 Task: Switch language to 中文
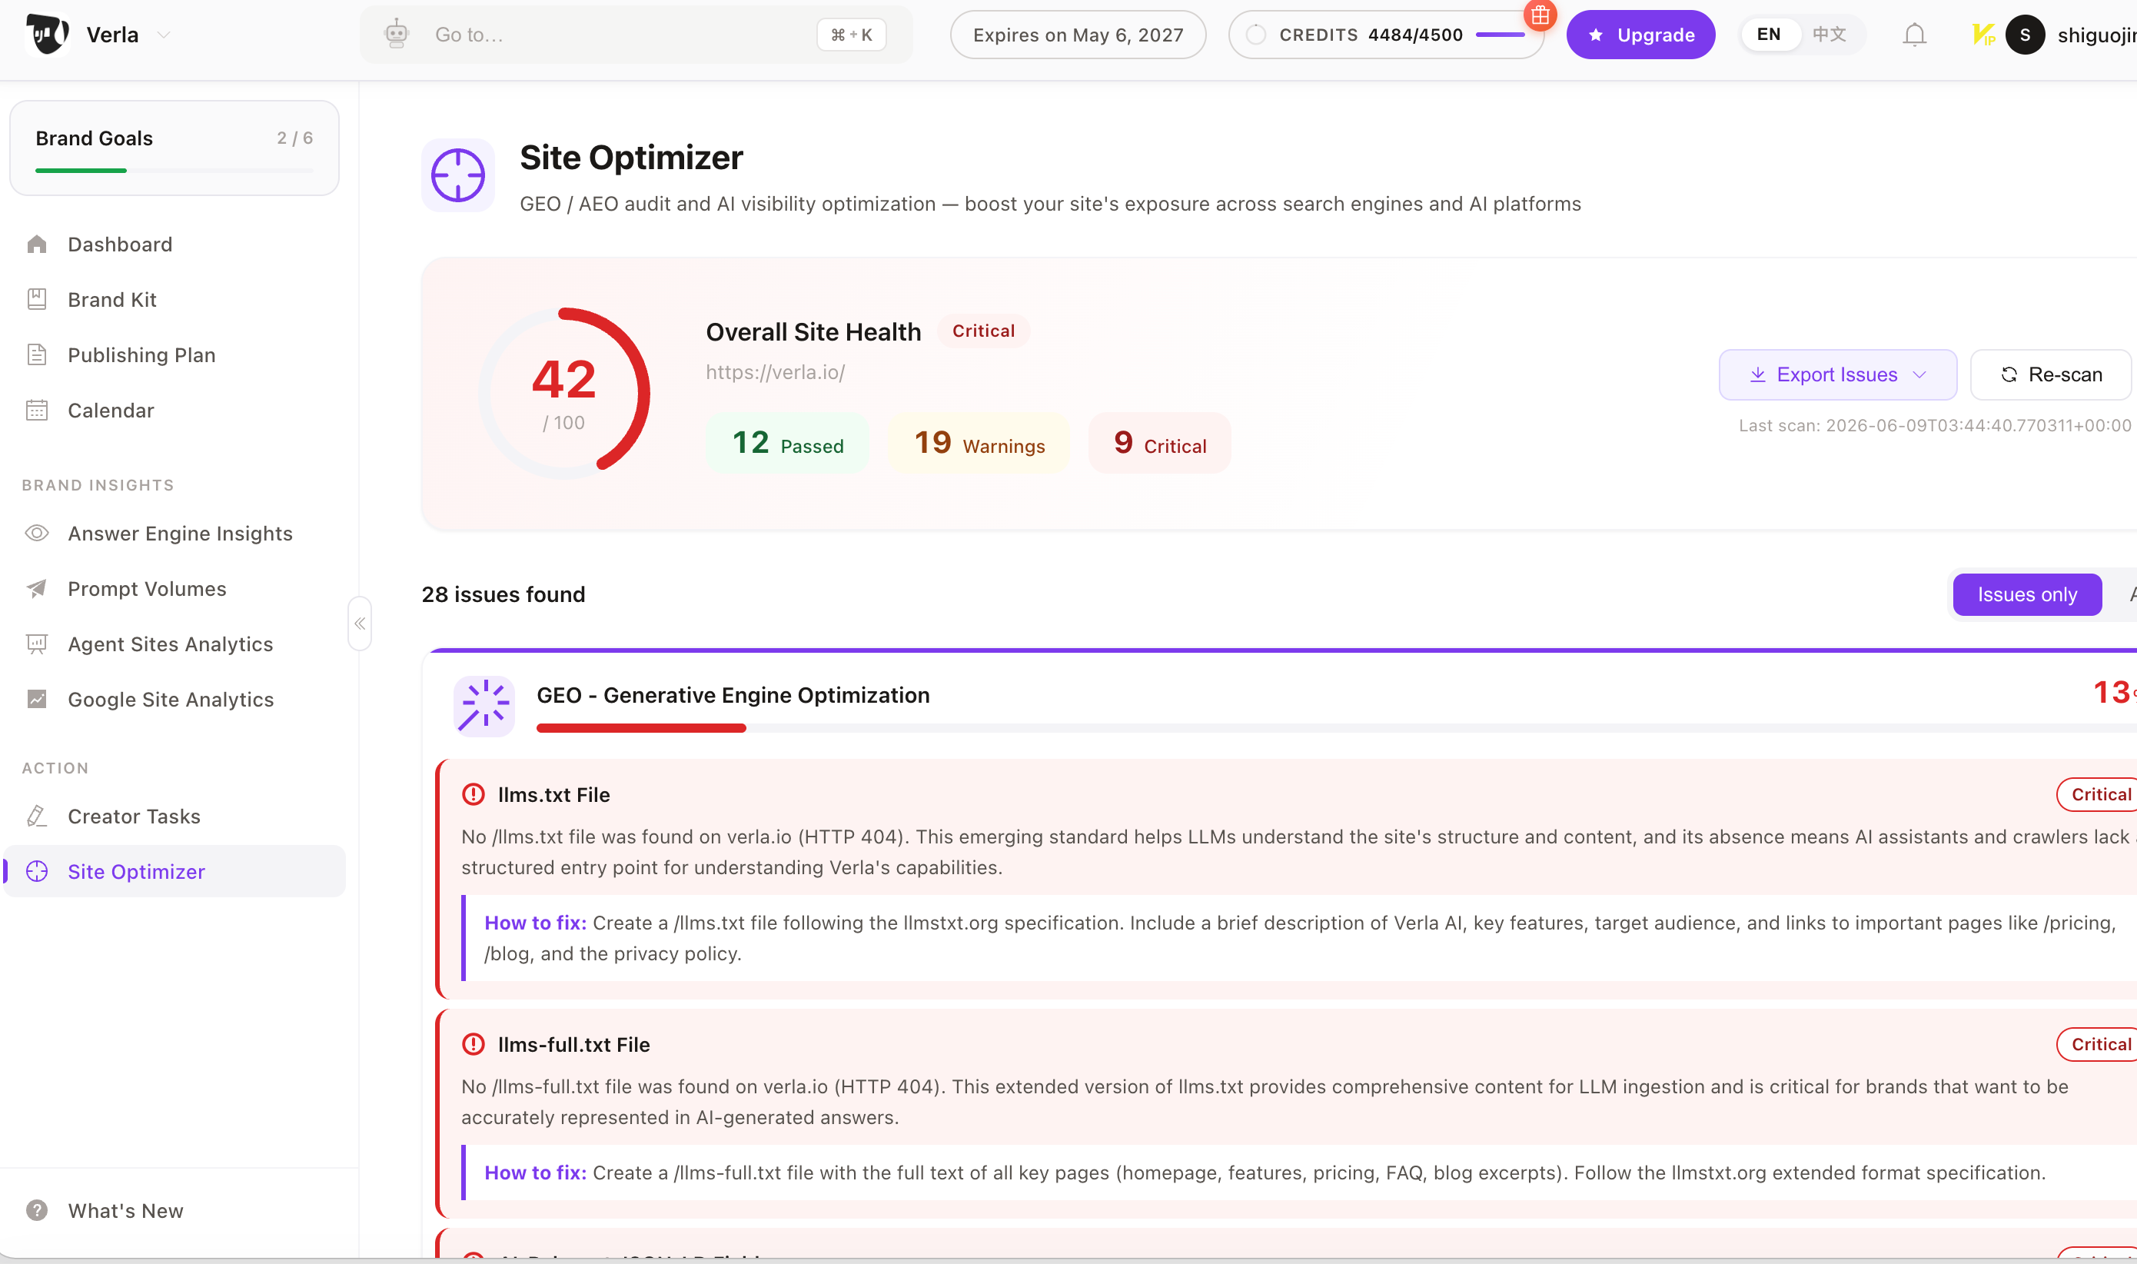pos(1829,34)
